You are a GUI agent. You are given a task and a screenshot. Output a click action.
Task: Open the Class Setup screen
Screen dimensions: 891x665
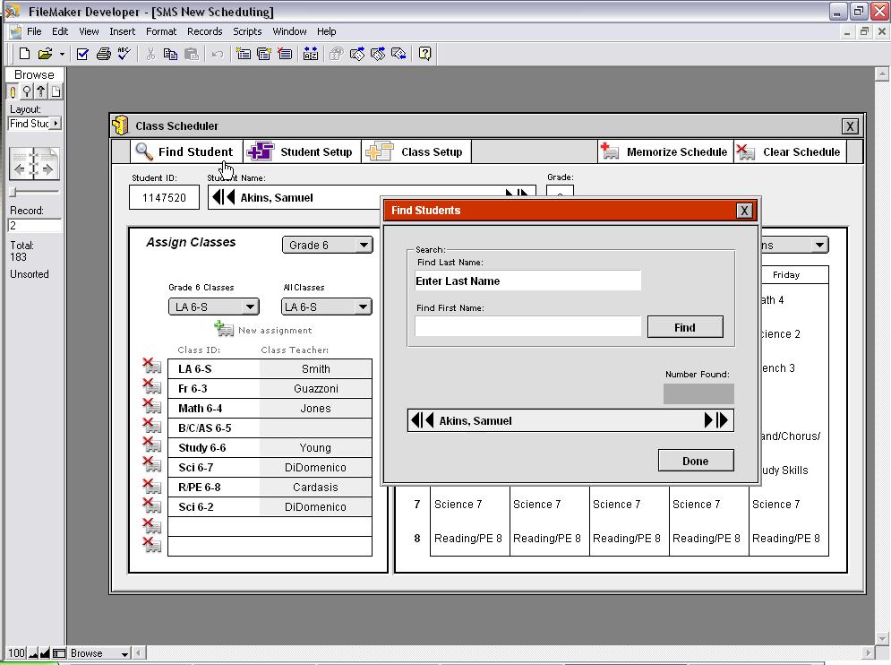pos(416,151)
